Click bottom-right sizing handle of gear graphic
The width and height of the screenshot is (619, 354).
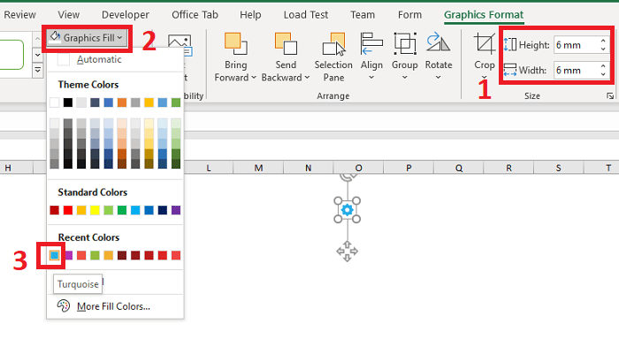356,219
